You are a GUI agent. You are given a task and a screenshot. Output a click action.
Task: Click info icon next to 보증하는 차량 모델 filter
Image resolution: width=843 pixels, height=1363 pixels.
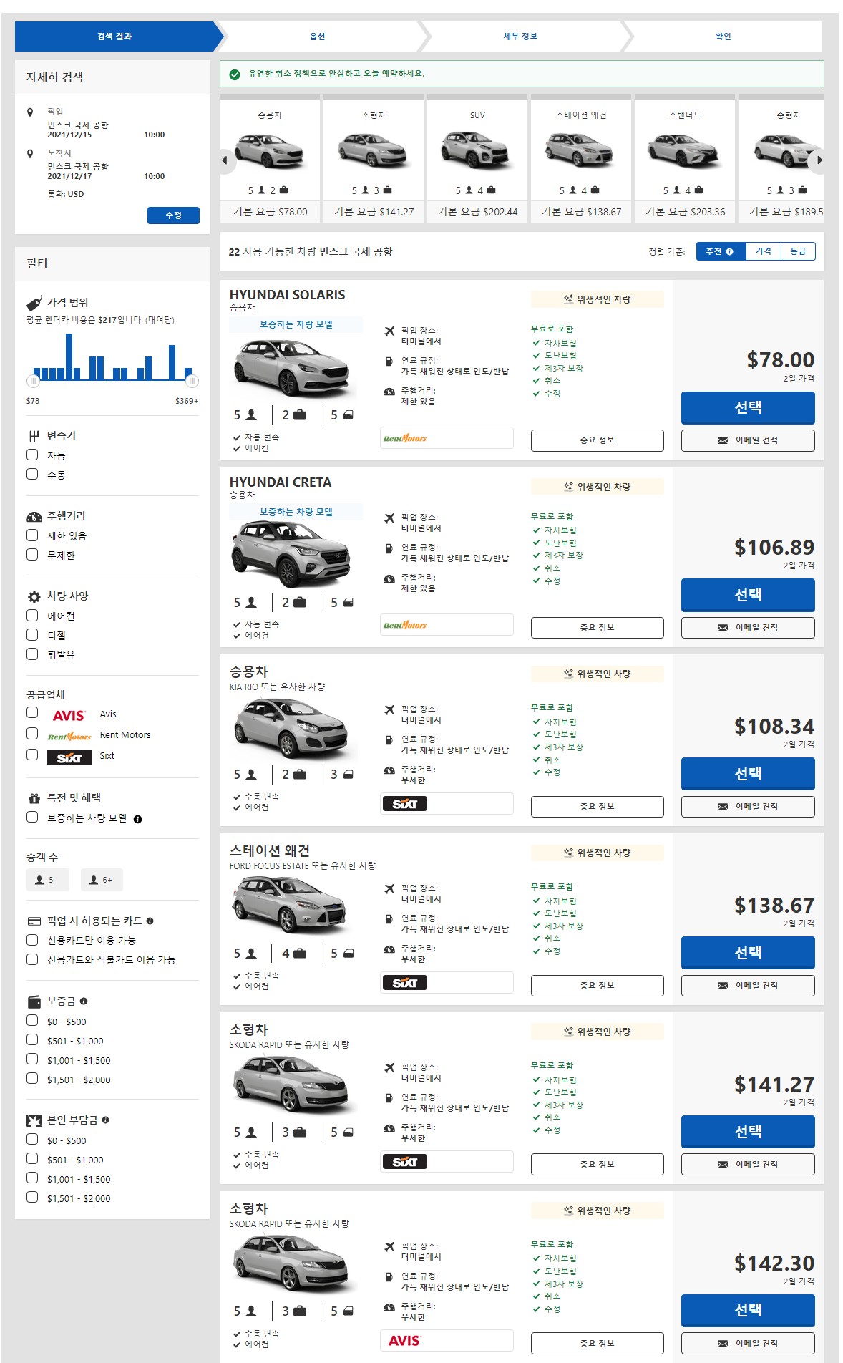[x=137, y=819]
